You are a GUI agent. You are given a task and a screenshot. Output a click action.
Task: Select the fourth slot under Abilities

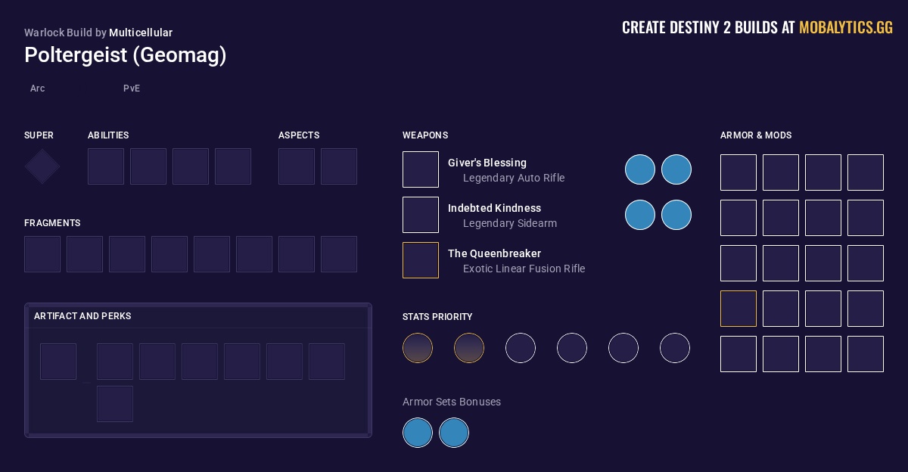pos(233,166)
